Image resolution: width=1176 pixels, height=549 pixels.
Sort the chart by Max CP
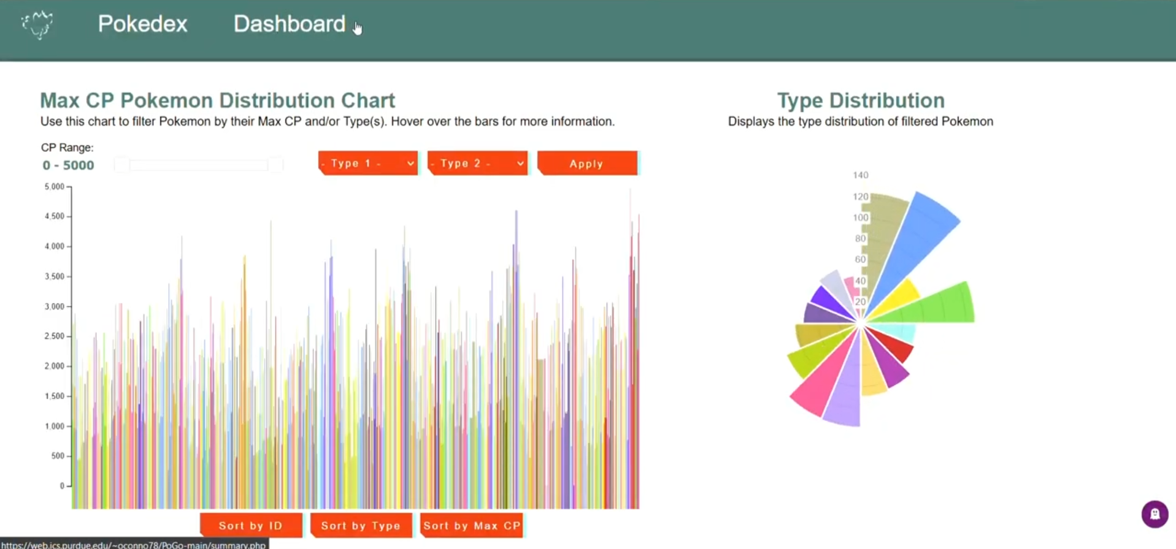coord(472,526)
